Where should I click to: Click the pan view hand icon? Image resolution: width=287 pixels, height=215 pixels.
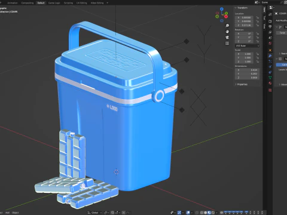tap(227, 32)
